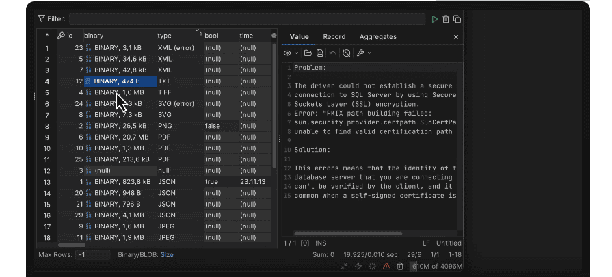Image resolution: width=612 pixels, height=277 pixels.
Task: Switch to the Value tab
Action: coord(300,37)
